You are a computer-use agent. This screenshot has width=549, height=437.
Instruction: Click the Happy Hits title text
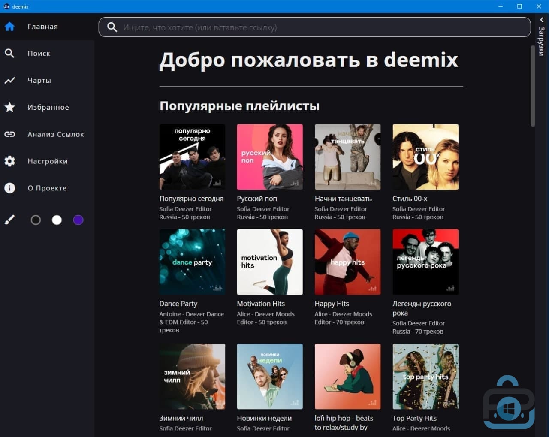coord(332,304)
